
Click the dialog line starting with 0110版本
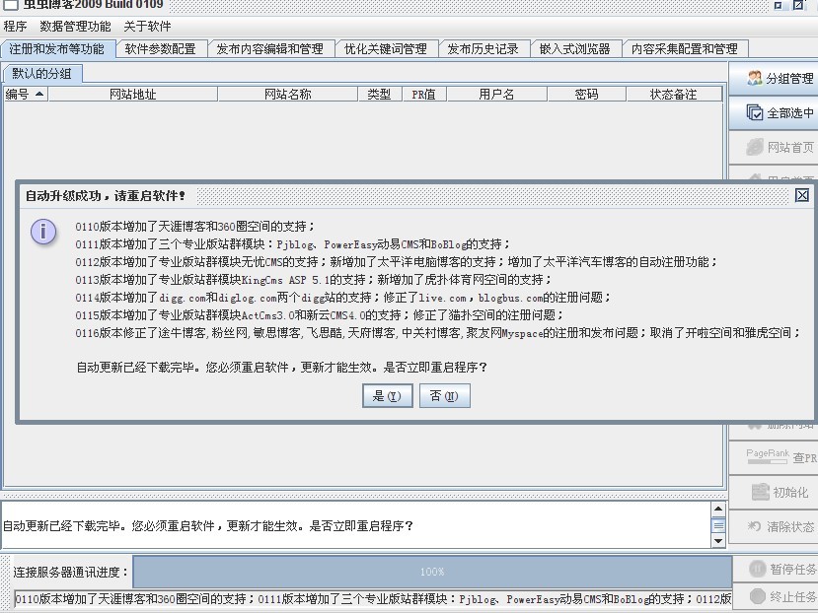click(195, 227)
